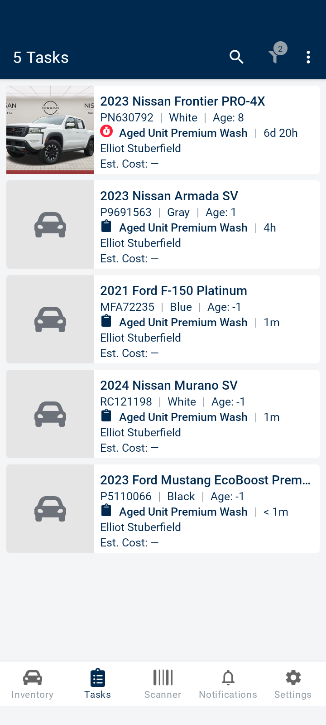Tap the red overdue timer icon
Image resolution: width=326 pixels, height=725 pixels.
pos(106,131)
